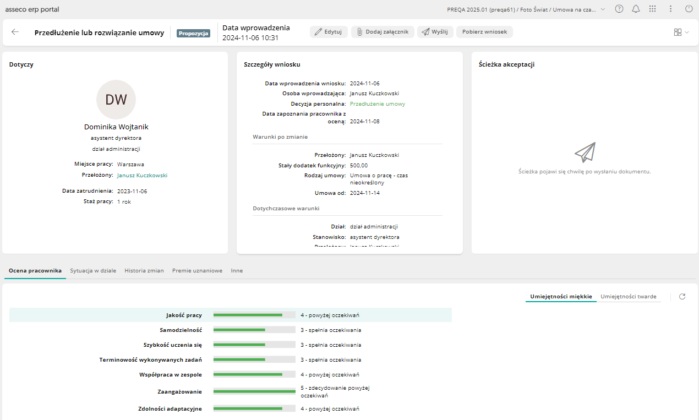Viewport: 699px width, 420px height.
Task: Click the Współpraca w zespole rating bar
Action: click(254, 375)
